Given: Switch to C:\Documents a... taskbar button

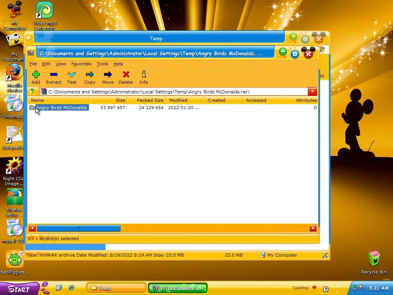Looking at the screenshot, I should [x=178, y=288].
